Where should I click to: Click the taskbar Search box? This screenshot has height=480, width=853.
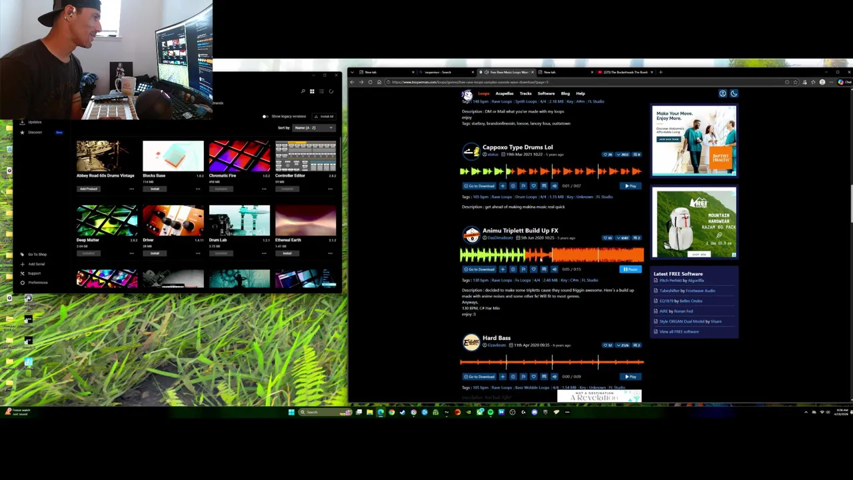pyautogui.click(x=326, y=412)
